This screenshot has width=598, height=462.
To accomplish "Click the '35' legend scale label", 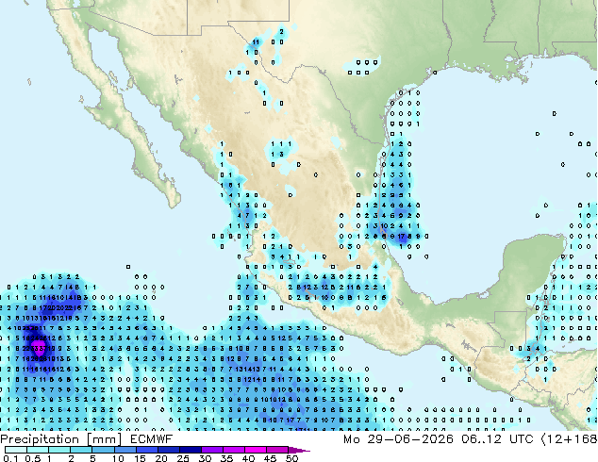I will pyautogui.click(x=226, y=458).
